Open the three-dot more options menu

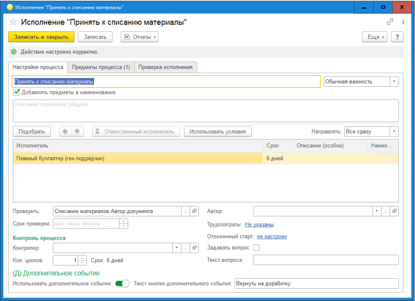click(x=403, y=22)
